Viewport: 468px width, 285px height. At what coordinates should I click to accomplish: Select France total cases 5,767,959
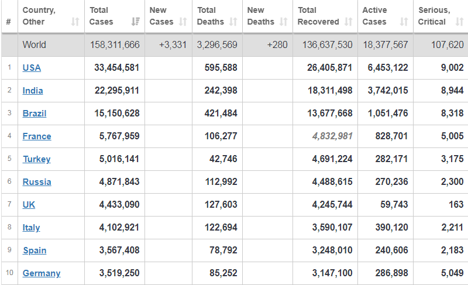tap(119, 136)
